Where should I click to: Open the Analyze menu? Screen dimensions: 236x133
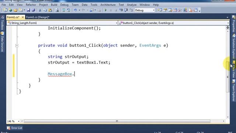(x=132, y=5)
